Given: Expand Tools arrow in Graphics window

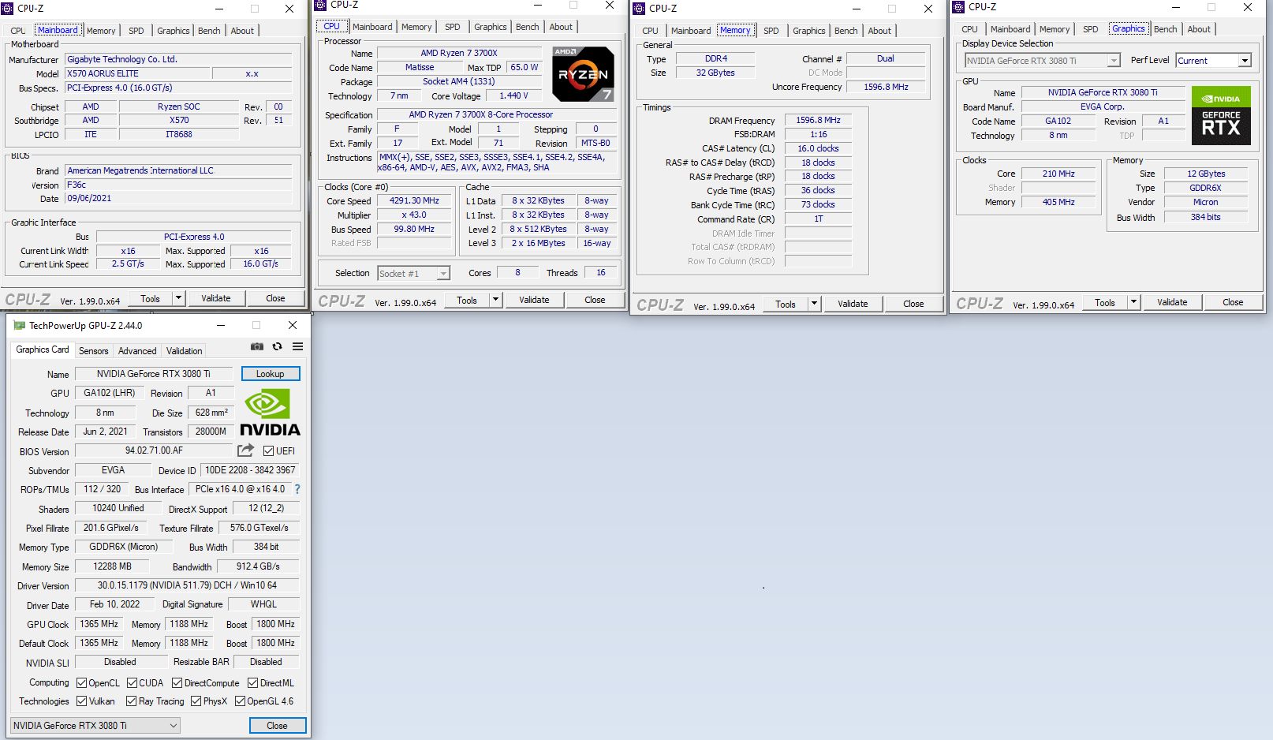Looking at the screenshot, I should pos(1134,302).
